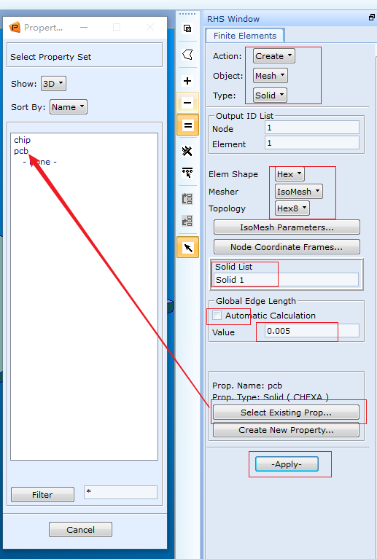The image size is (377, 559).
Task: Select the pcb property set
Action: (21, 151)
